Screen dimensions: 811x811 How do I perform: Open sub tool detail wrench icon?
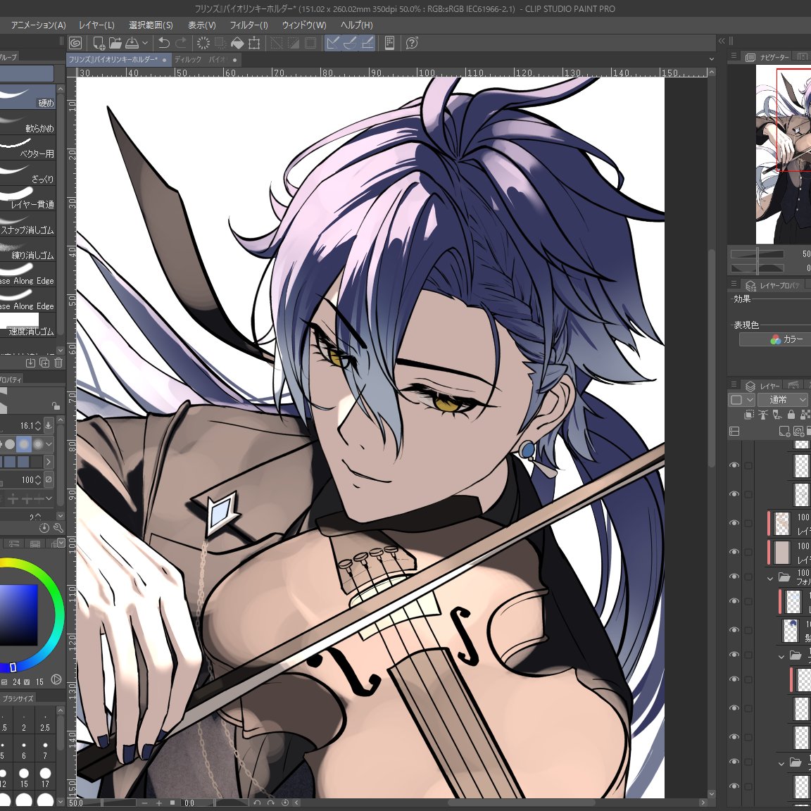click(x=58, y=528)
